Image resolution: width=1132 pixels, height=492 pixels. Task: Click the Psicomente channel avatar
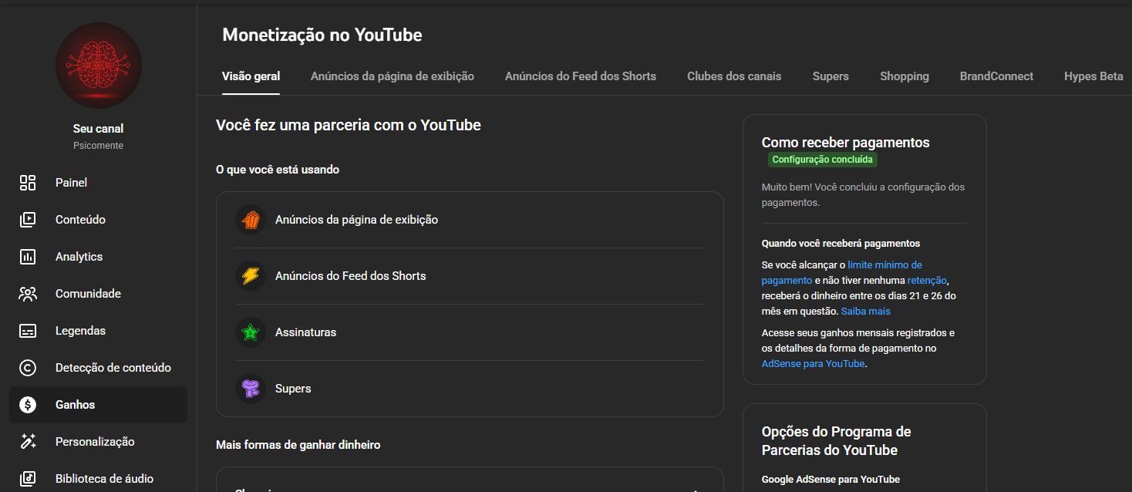(99, 66)
